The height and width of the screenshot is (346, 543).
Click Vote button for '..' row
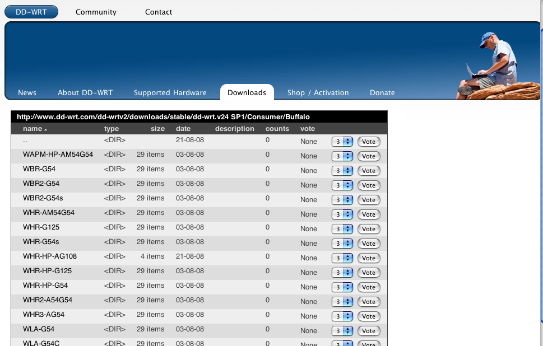pyautogui.click(x=369, y=142)
